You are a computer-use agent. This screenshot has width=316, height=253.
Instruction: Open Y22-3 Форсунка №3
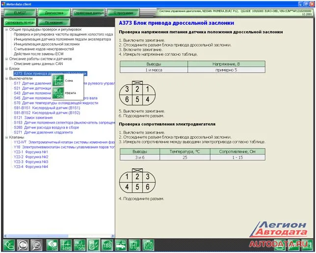point(31,162)
